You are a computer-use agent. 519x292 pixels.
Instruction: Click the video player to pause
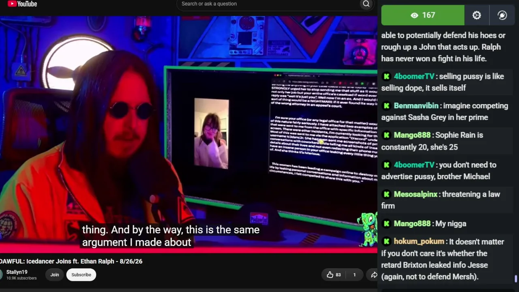click(189, 134)
